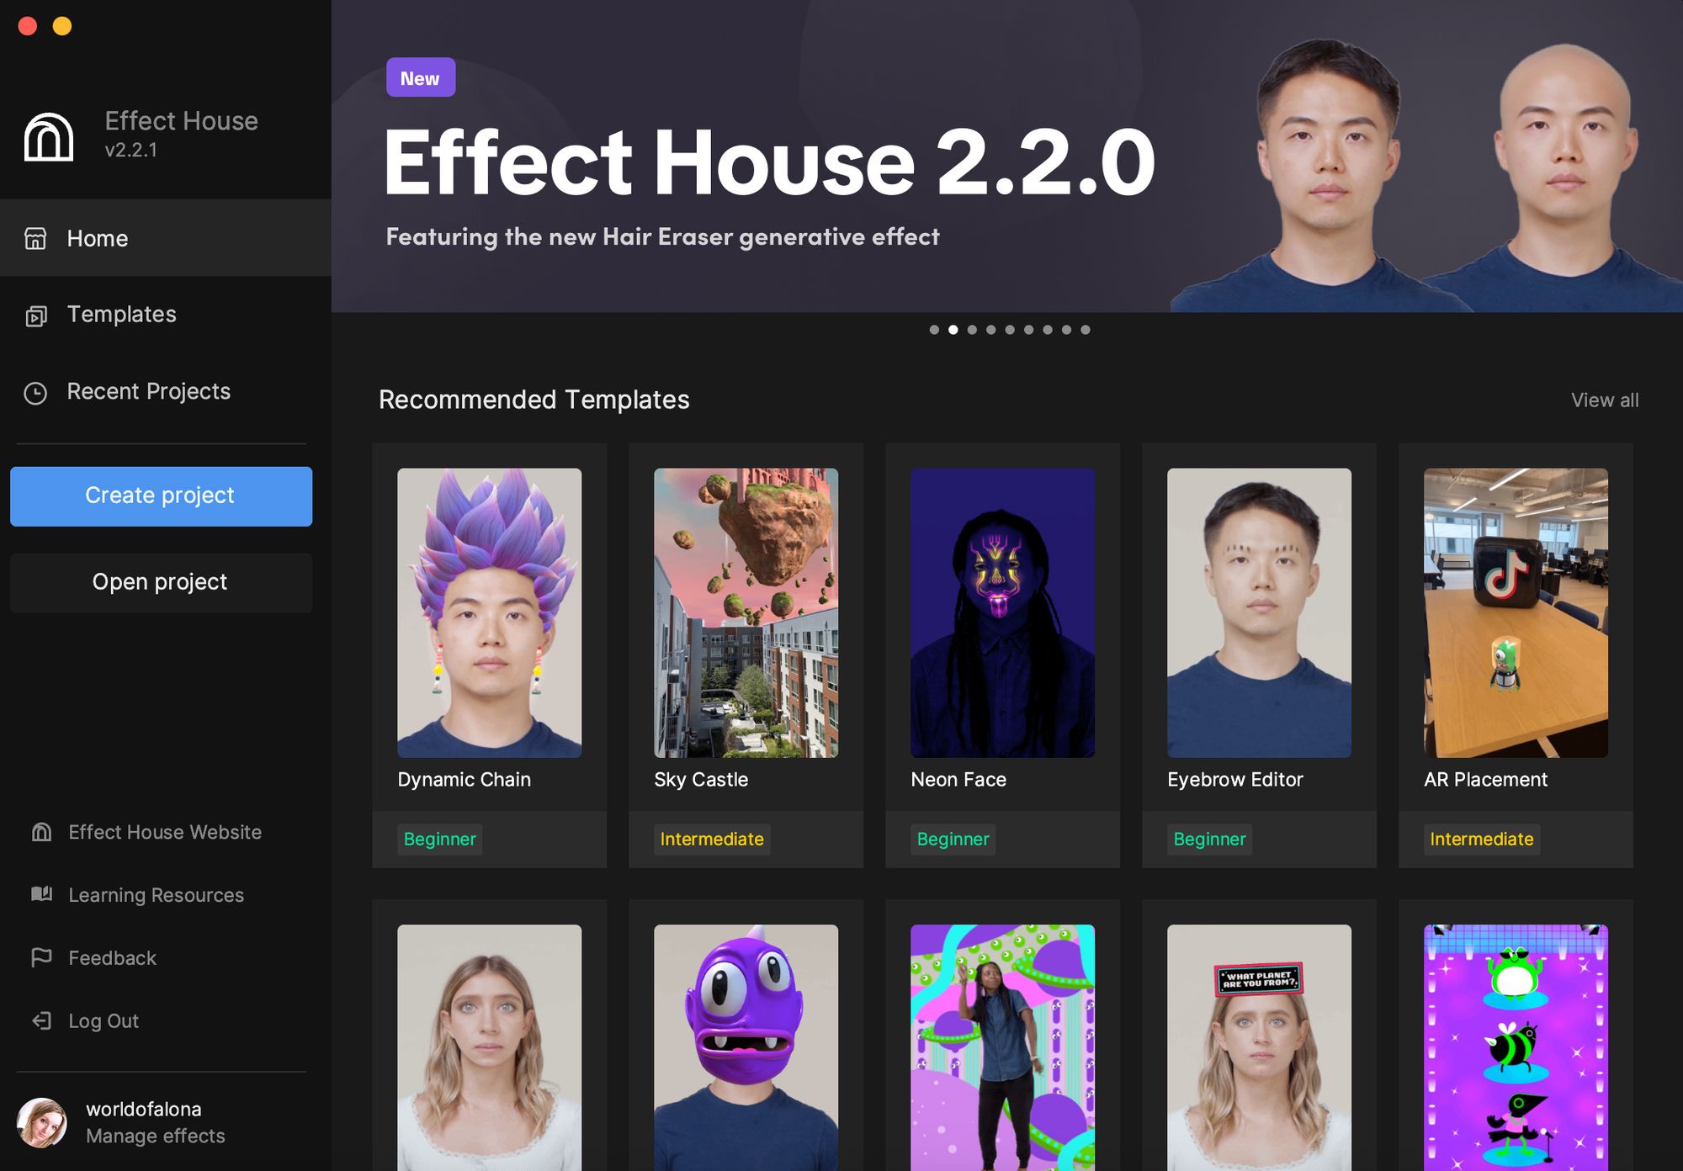Click Templates menu item
The height and width of the screenshot is (1171, 1683).
point(121,313)
